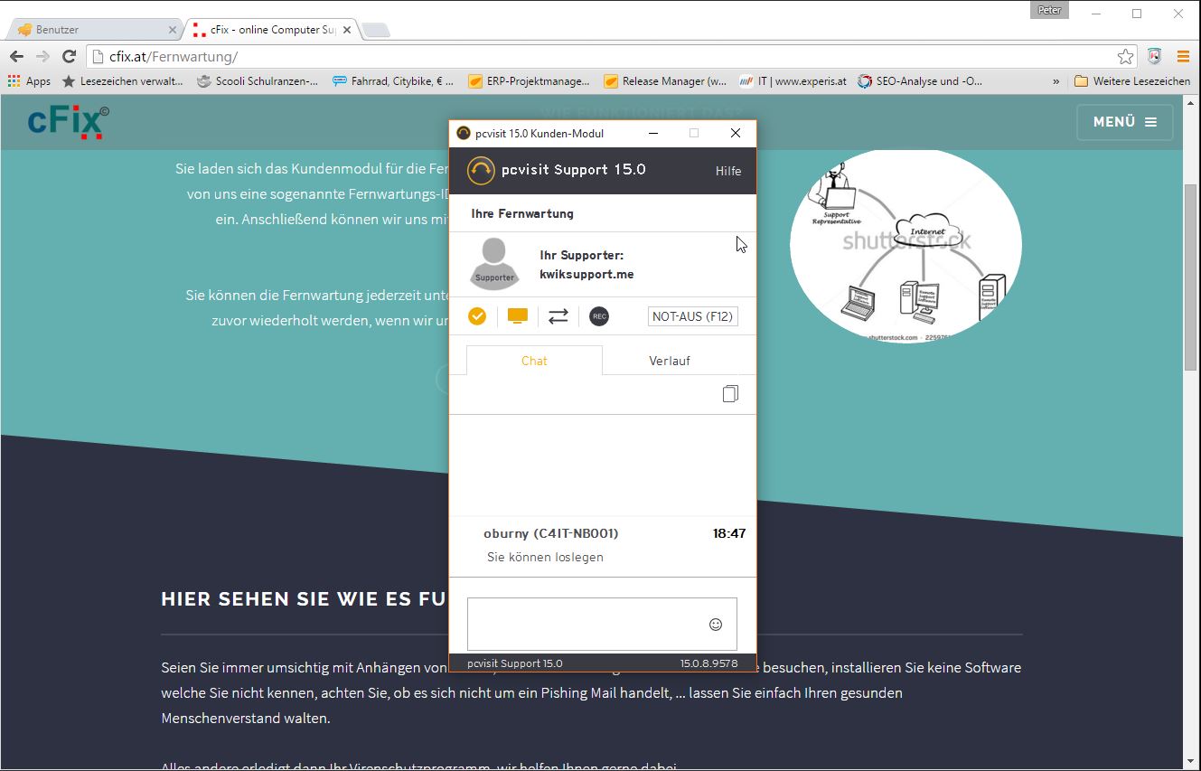Image resolution: width=1201 pixels, height=771 pixels.
Task: Close the Benutzer browser tab
Action: 173,30
